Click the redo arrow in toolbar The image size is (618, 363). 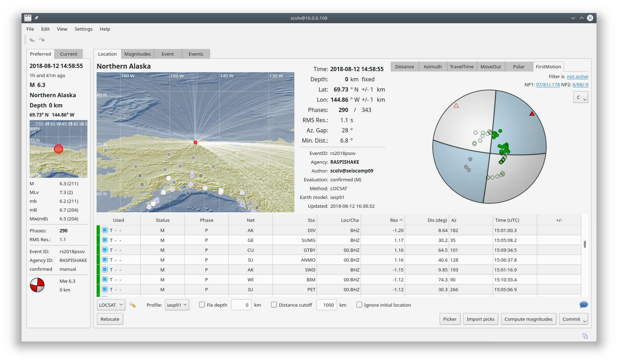click(x=42, y=40)
